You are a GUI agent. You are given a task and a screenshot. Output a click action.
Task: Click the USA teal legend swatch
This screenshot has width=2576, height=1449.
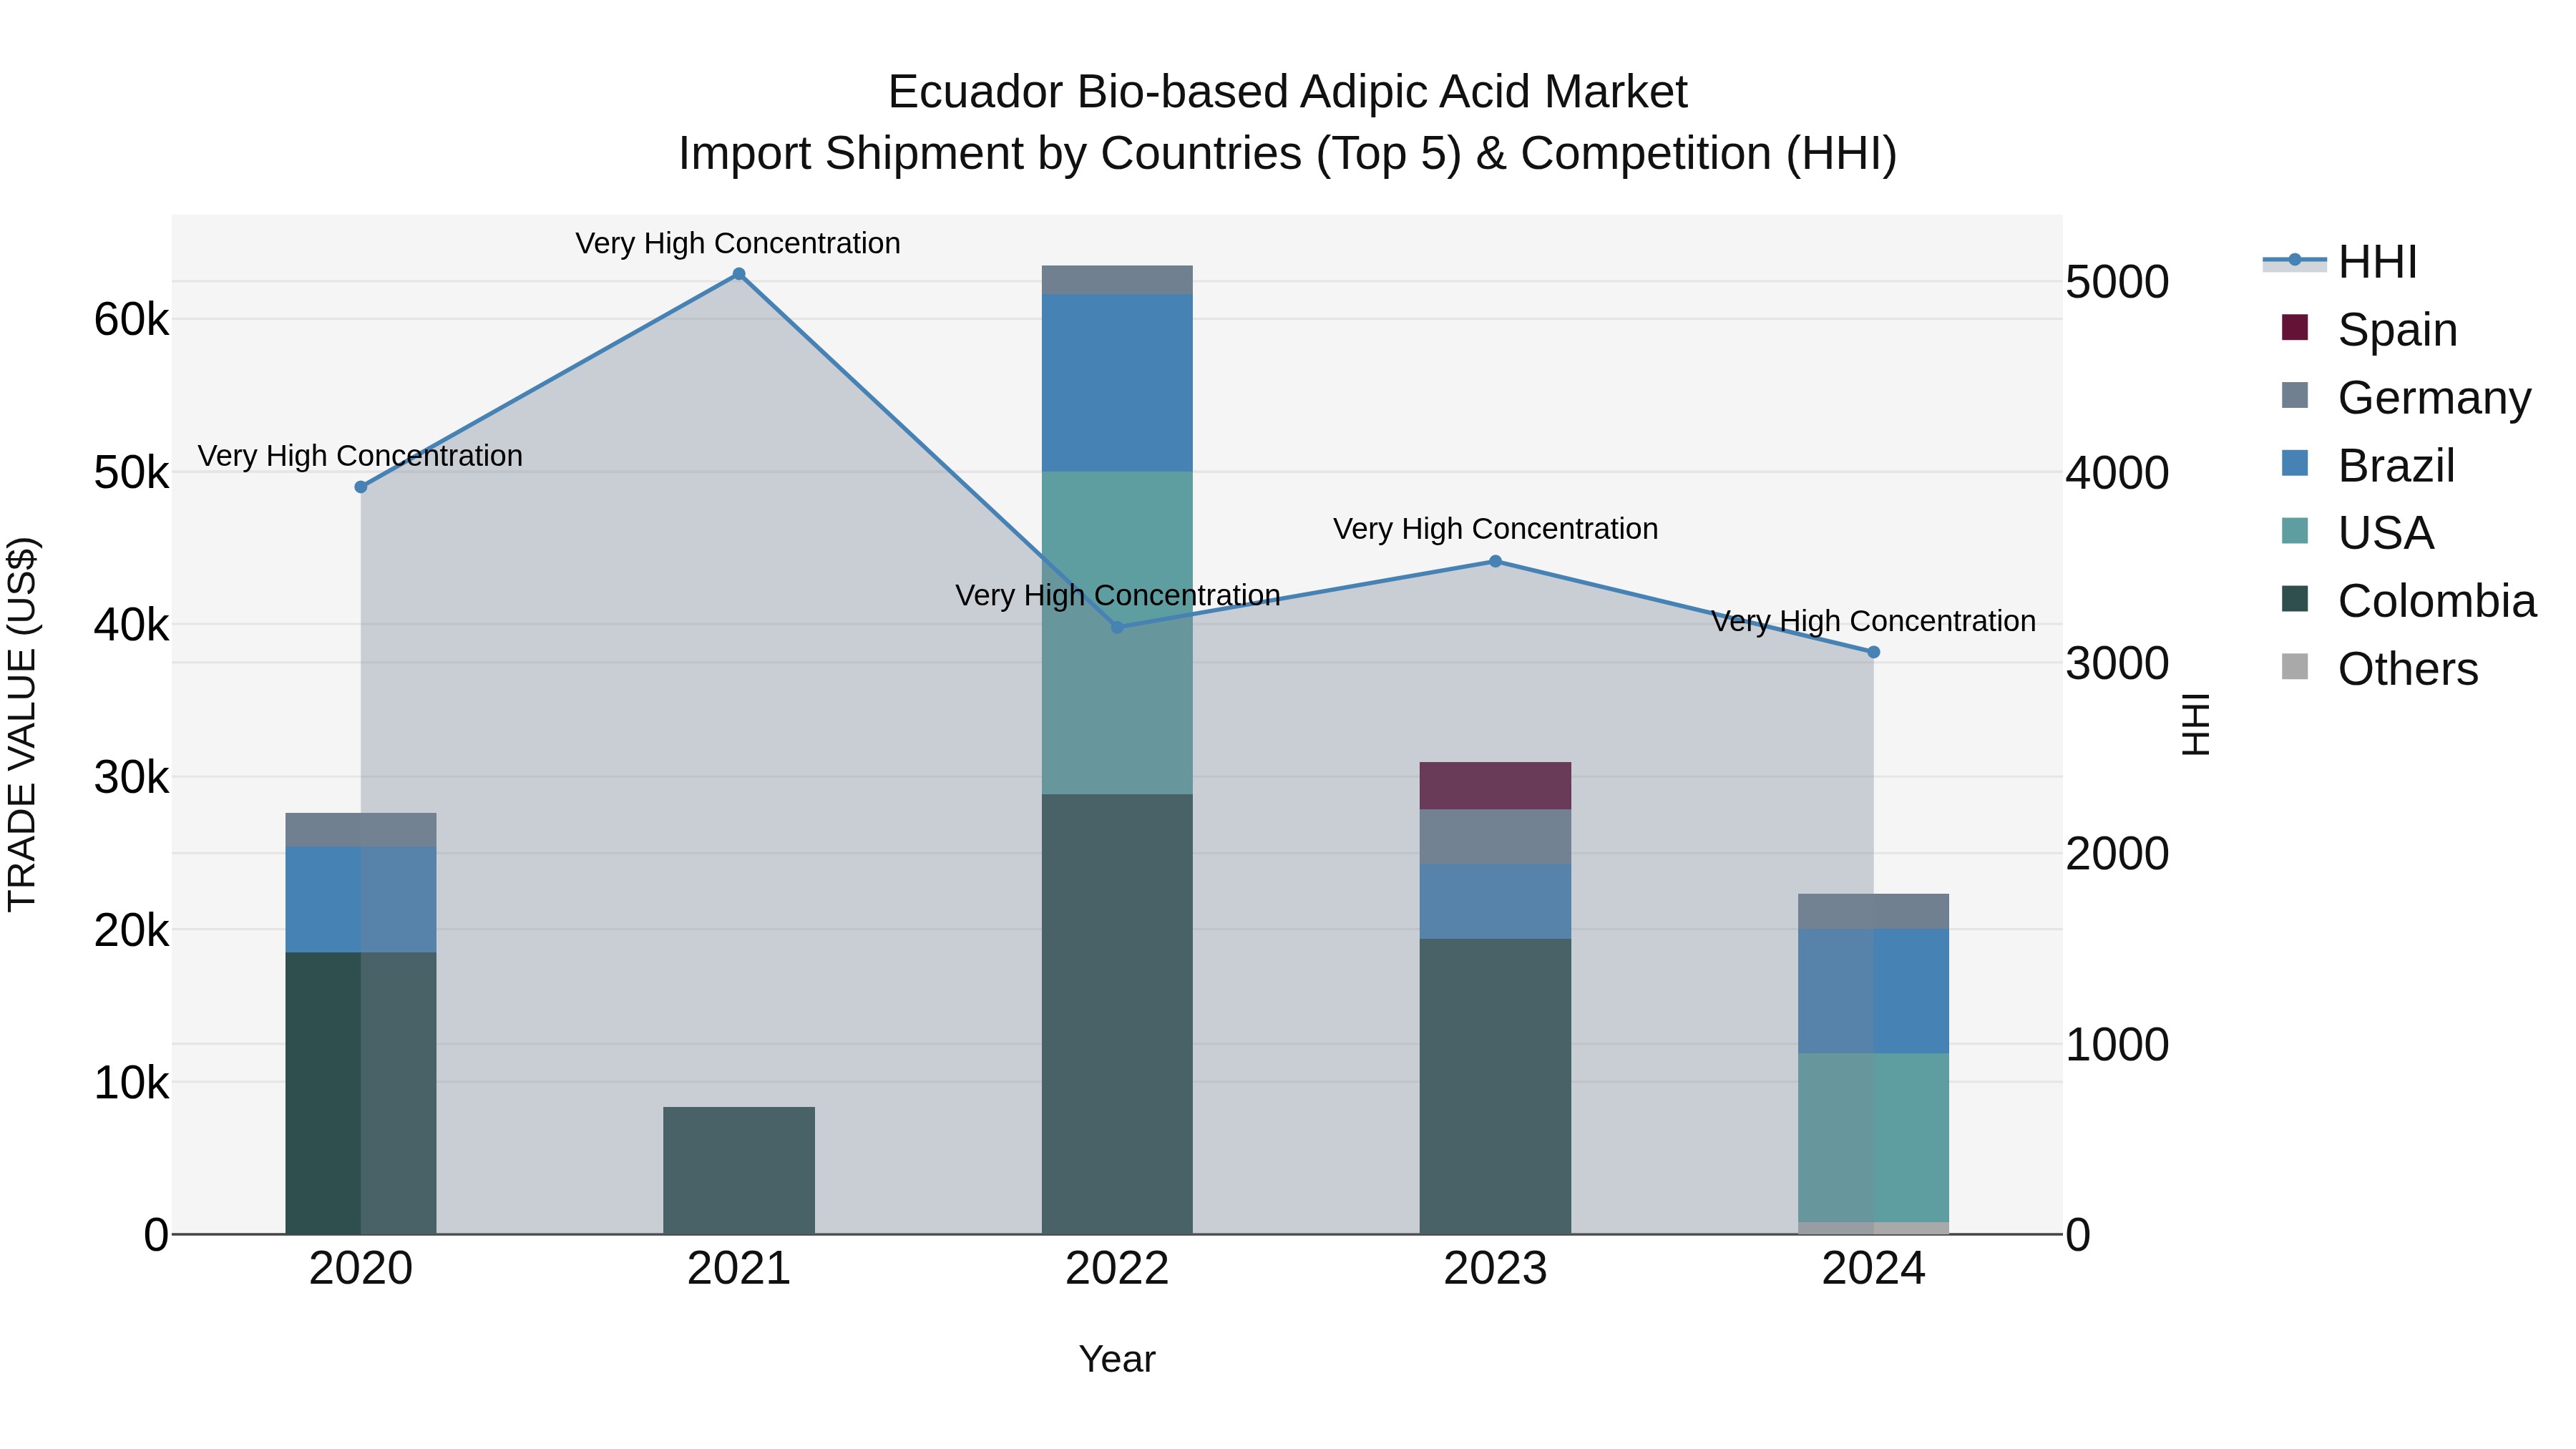pyautogui.click(x=2295, y=530)
